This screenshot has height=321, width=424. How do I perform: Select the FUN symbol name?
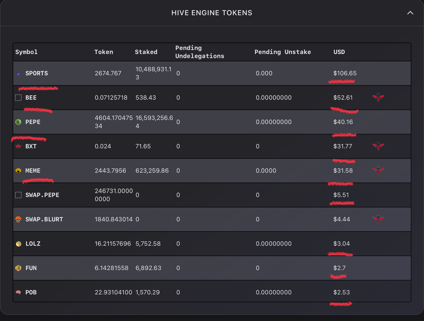pyautogui.click(x=31, y=268)
